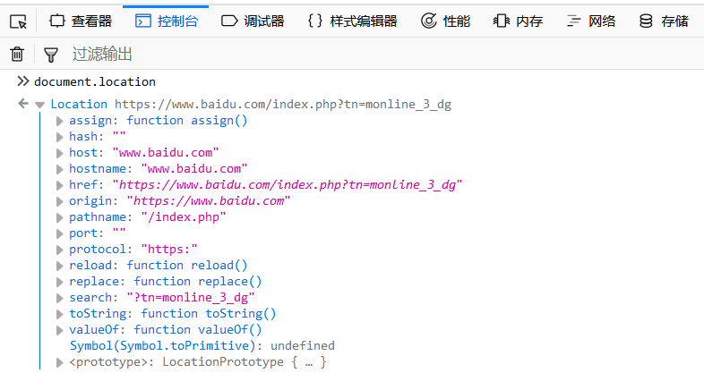Click the pathname "/index.php" value
Viewport: 704px width, 390px height.
point(184,217)
